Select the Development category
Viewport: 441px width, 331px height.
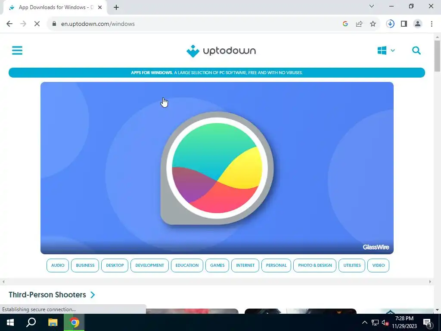(149, 265)
